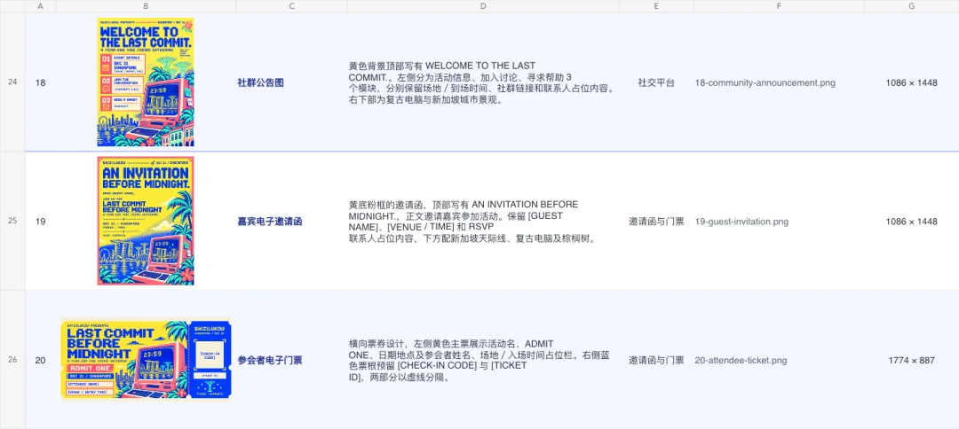Click 1086 × 1448 size in row 24

911,82
